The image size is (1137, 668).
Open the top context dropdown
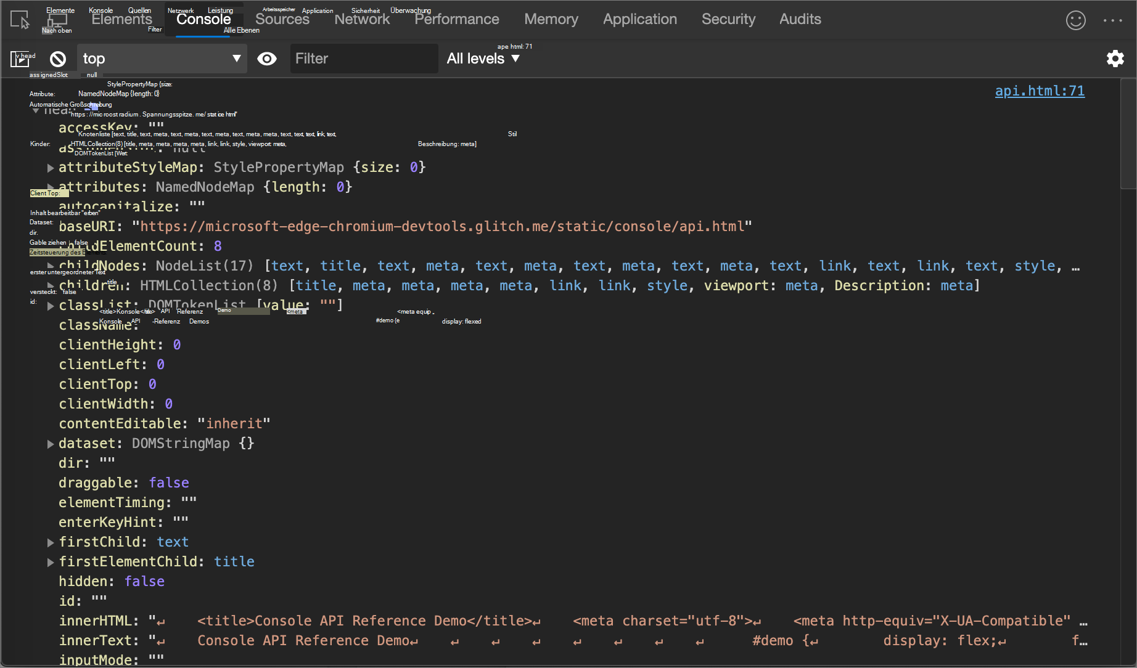[162, 59]
